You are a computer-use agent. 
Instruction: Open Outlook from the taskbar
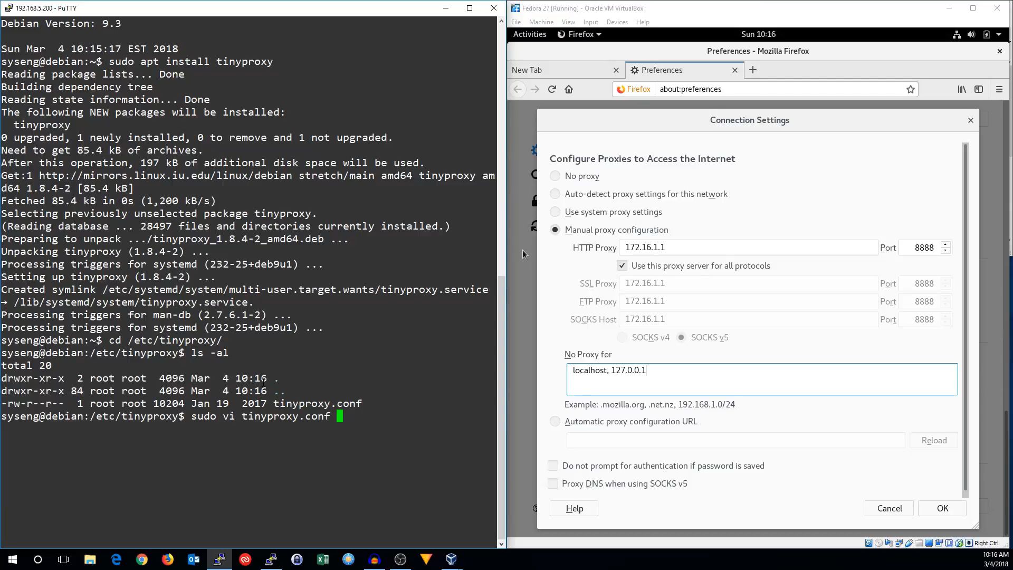point(194,559)
